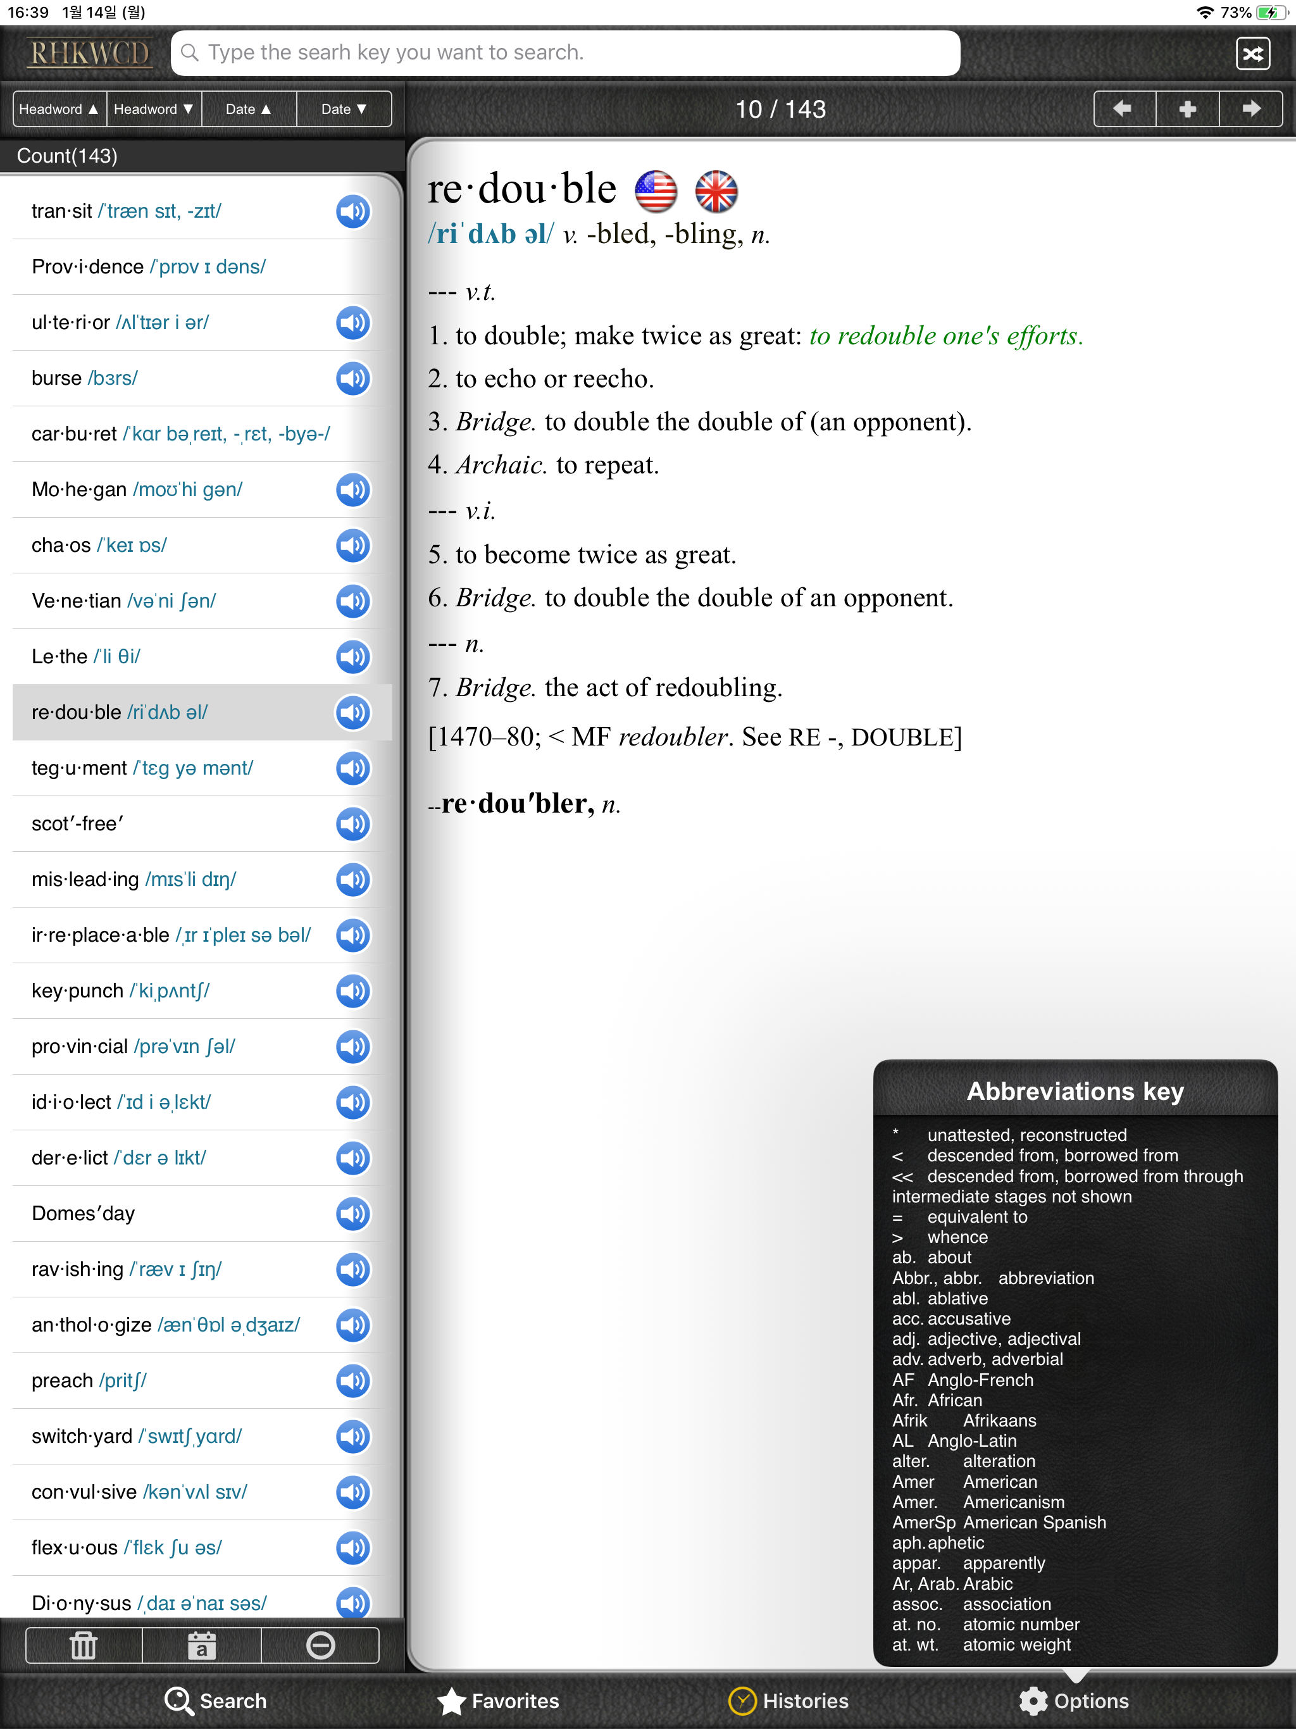Play American pronunciation via US flag
The image size is (1296, 1729).
(x=655, y=192)
